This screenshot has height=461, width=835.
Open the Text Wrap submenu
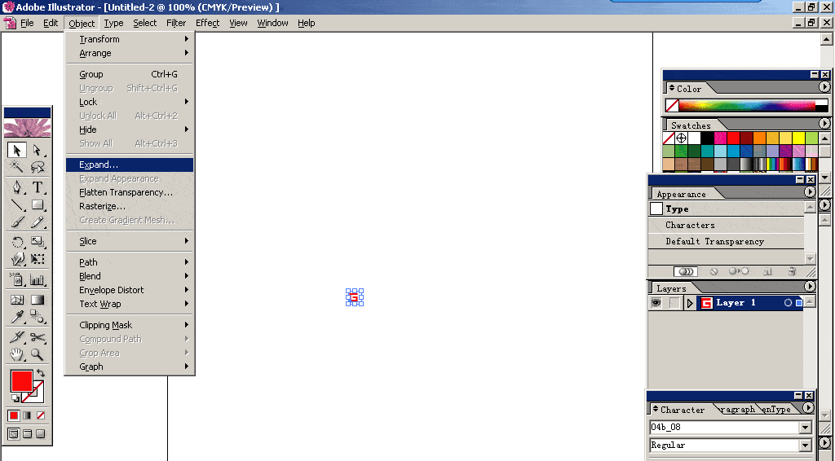(130, 304)
